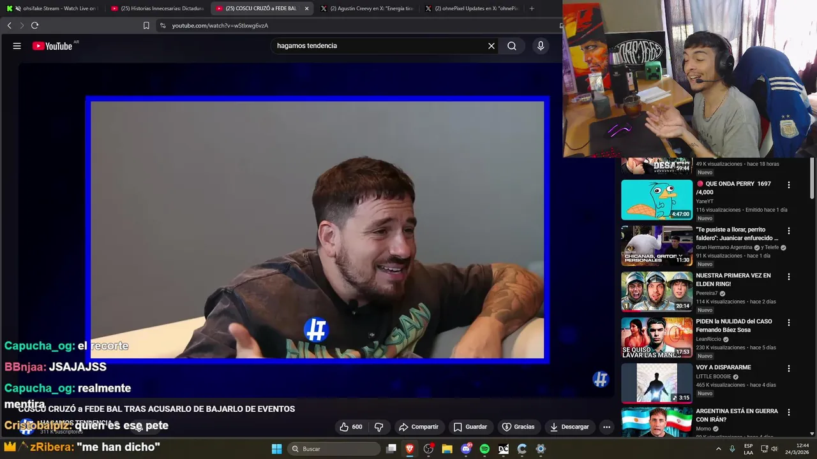Screen dimensions: 817x459
Task: Save video with Guardar button
Action: [x=470, y=426]
